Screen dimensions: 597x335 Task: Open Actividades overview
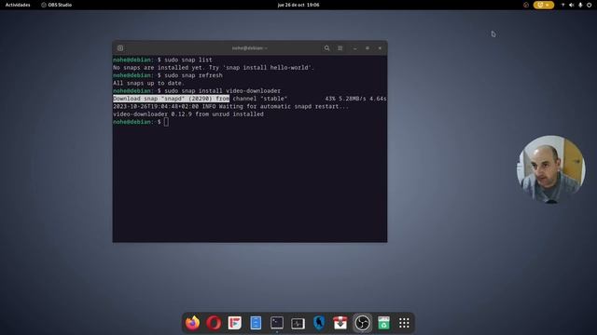[18, 5]
